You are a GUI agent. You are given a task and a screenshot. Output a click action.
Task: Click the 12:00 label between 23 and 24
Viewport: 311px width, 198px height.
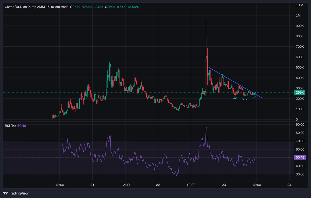pos(257,185)
